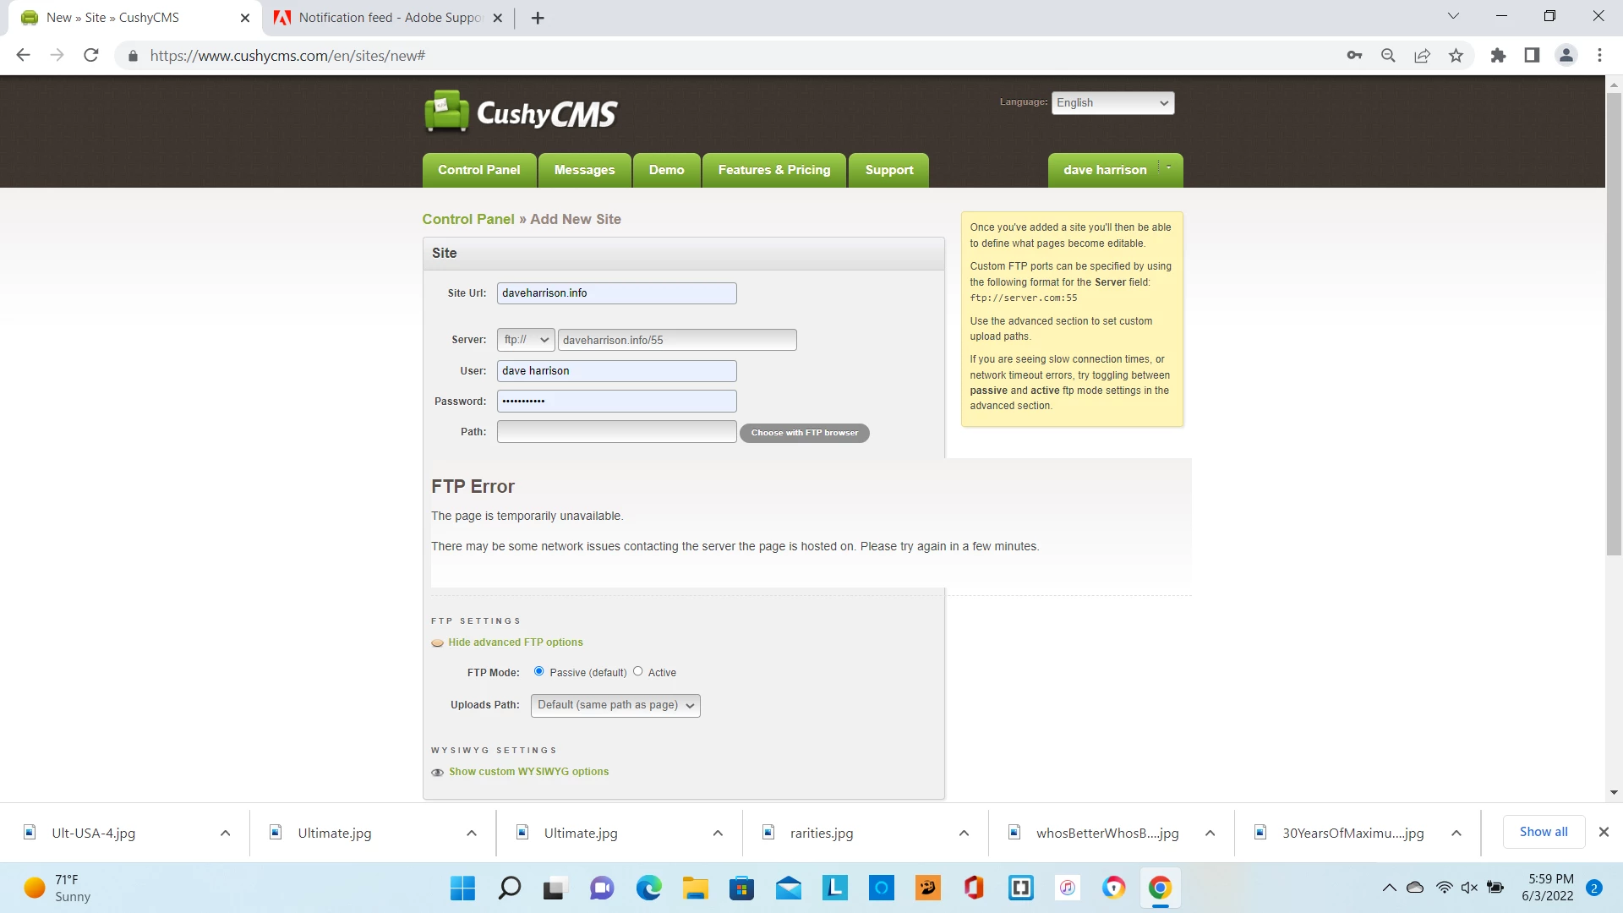Select Active FTP mode radio button
This screenshot has width=1623, height=913.
638,671
